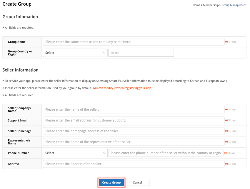Image resolution: width=250 pixels, height=189 pixels.
Task: Click the Representative's Name input field
Action: pos(134,142)
